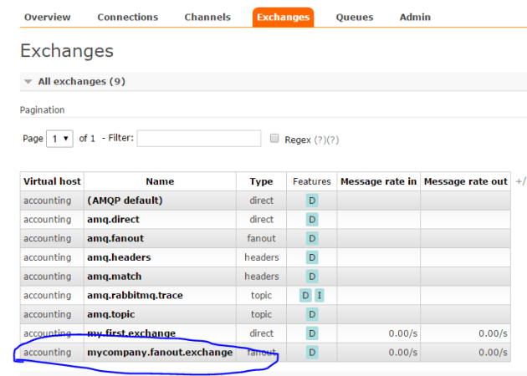This screenshot has height=376, width=527.
Task: Click 0.00/s message rate out for mycompany.fanout.exchange
Action: pos(493,353)
